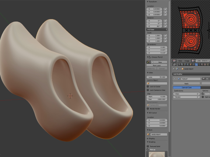This screenshot has width=210, height=157.
Task: Click the Lens value slider
Action: click(x=157, y=77)
